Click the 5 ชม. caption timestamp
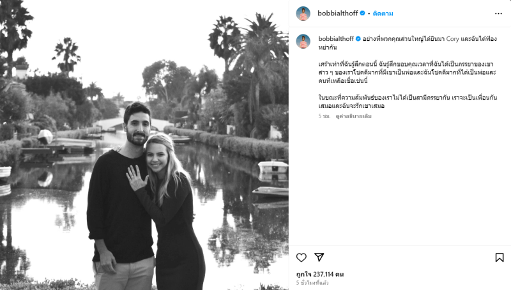 tap(325, 116)
